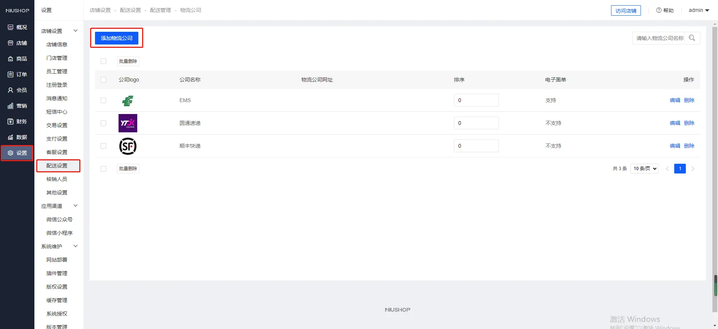The width and height of the screenshot is (718, 329).
Task: Tick the checkbox for EMS row
Action: click(104, 101)
